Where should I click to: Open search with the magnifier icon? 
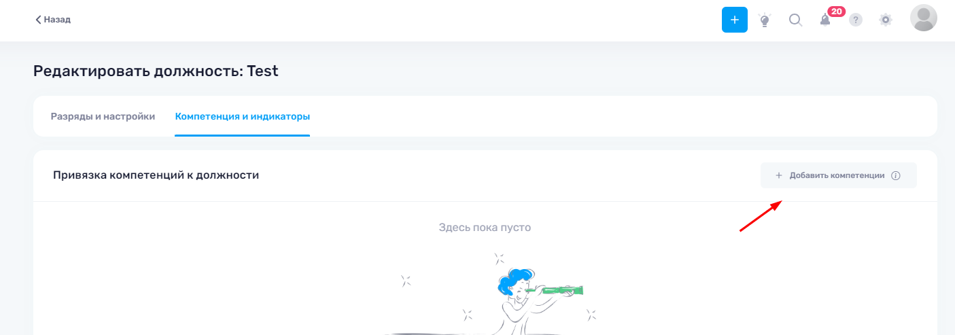pyautogui.click(x=795, y=20)
